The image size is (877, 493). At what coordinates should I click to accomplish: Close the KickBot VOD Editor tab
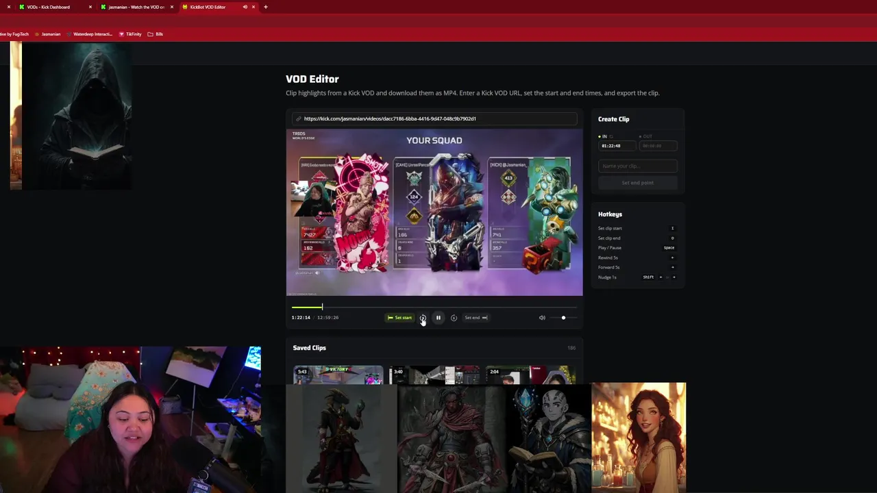point(254,7)
